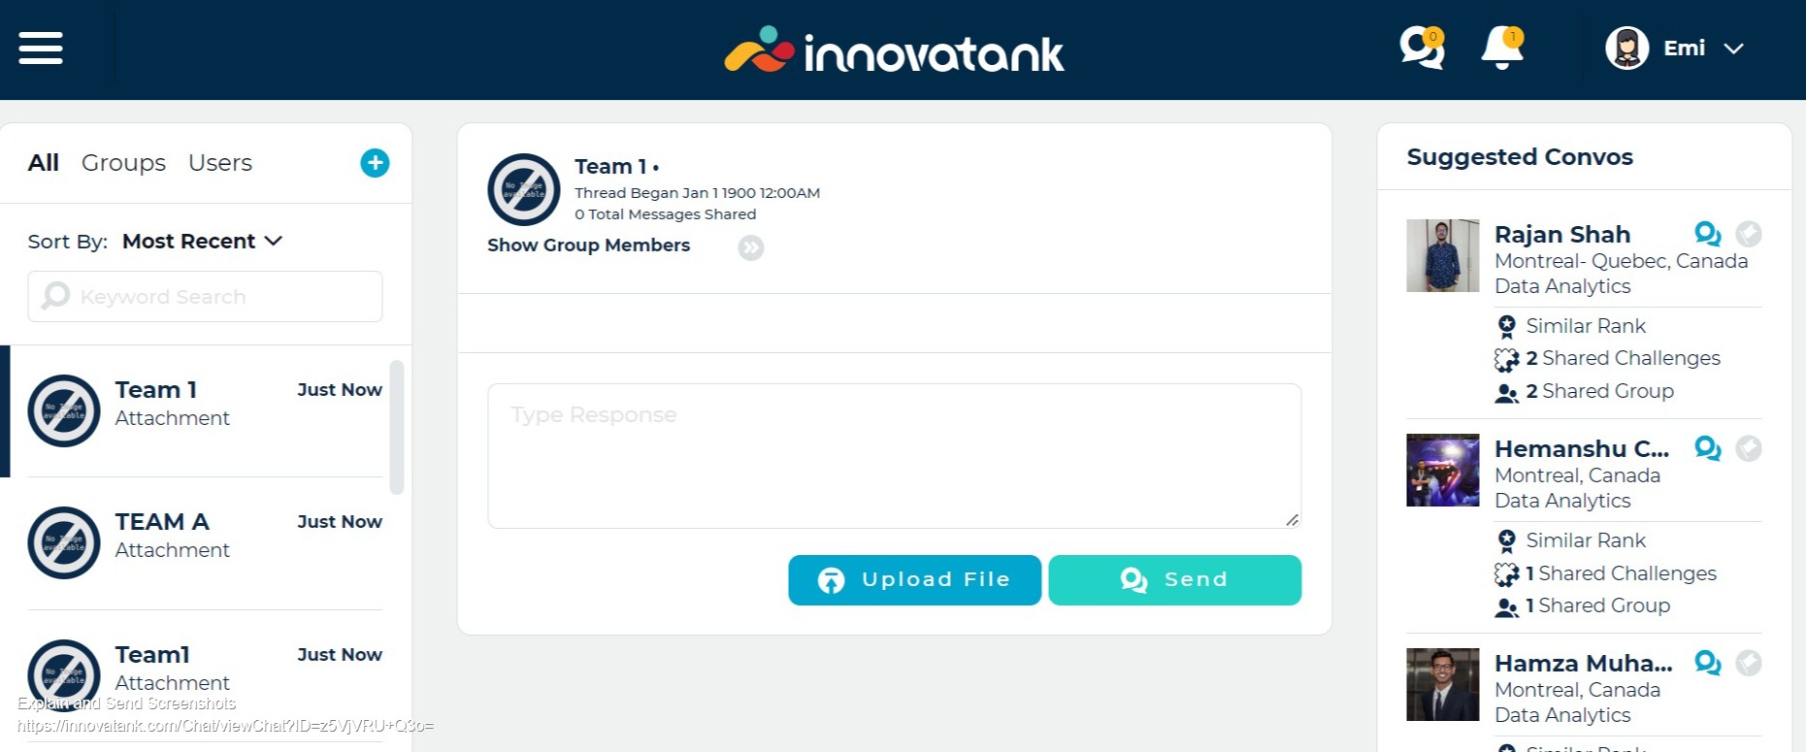Click the Upload File button
This screenshot has height=752, width=1806.
pos(914,580)
